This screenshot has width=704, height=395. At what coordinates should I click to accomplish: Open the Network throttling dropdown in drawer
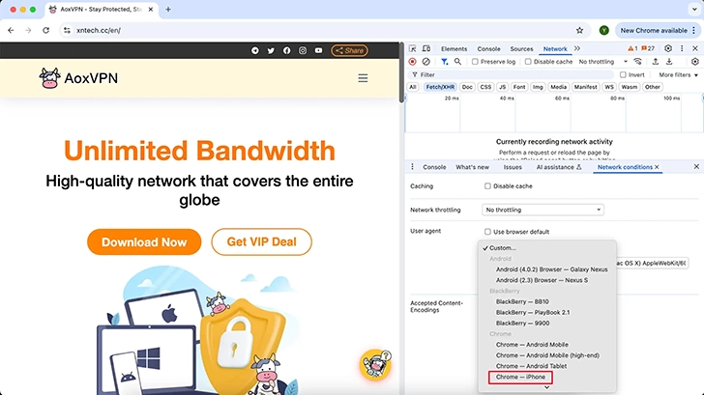tap(543, 210)
